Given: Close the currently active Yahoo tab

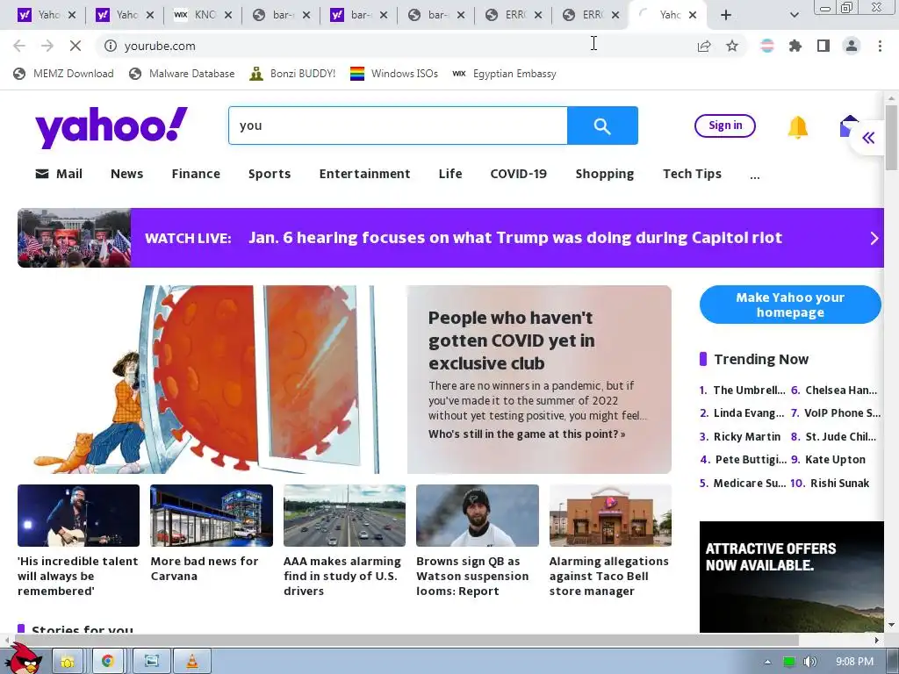Looking at the screenshot, I should coord(693,15).
